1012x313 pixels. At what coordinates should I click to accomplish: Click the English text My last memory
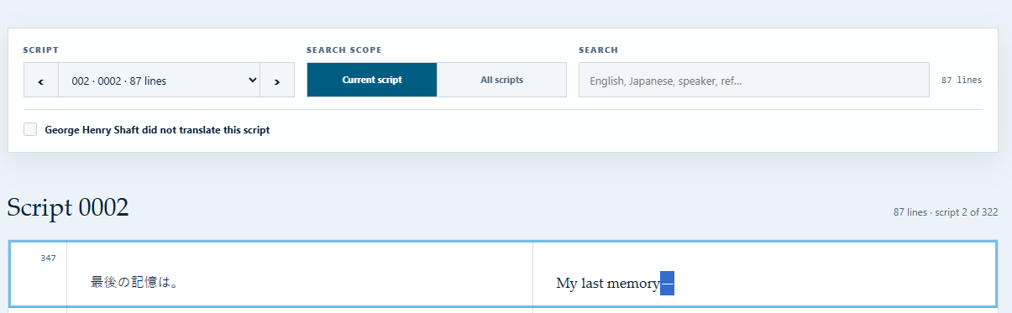pyautogui.click(x=608, y=284)
